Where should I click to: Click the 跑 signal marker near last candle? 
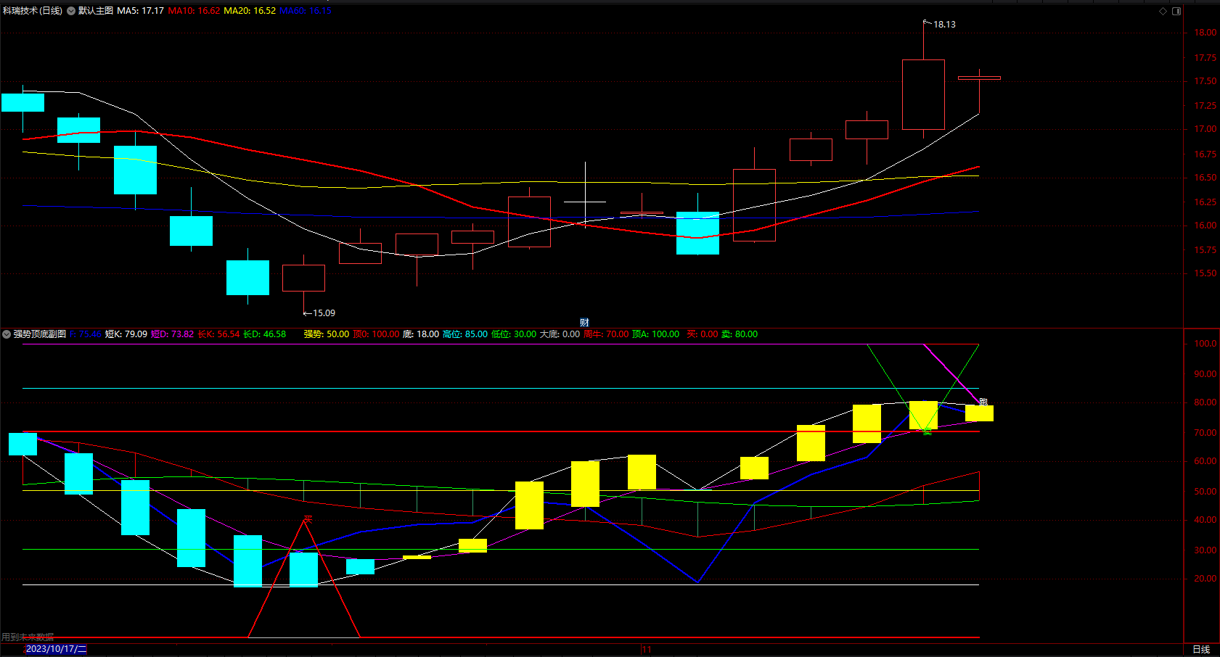point(983,402)
